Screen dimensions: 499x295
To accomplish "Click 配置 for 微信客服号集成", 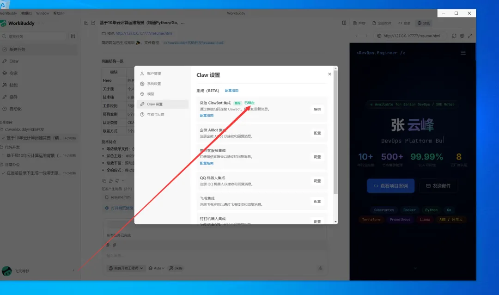I will 317,157.
